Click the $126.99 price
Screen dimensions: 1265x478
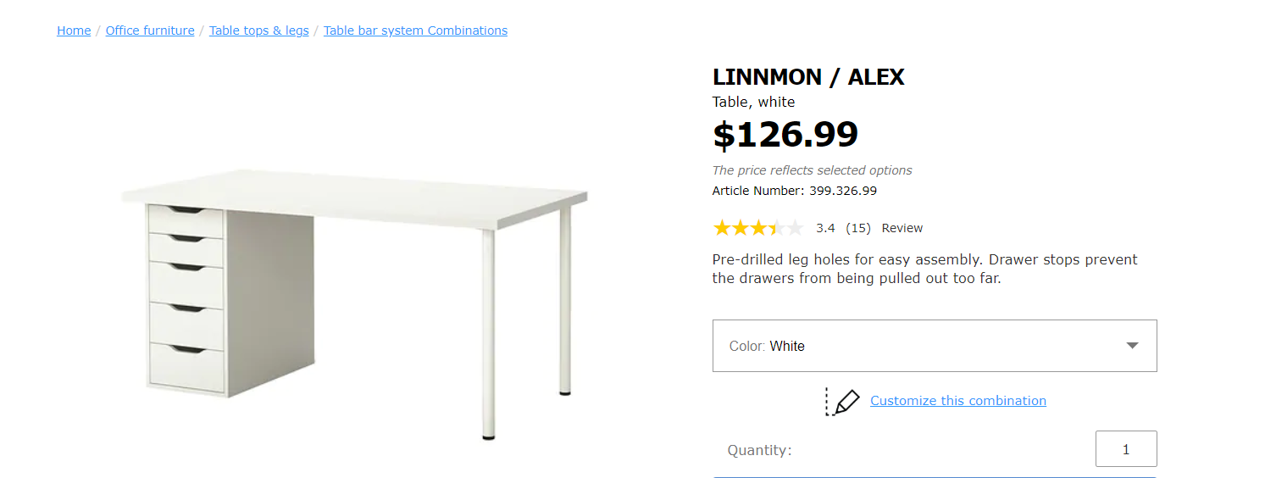click(785, 134)
